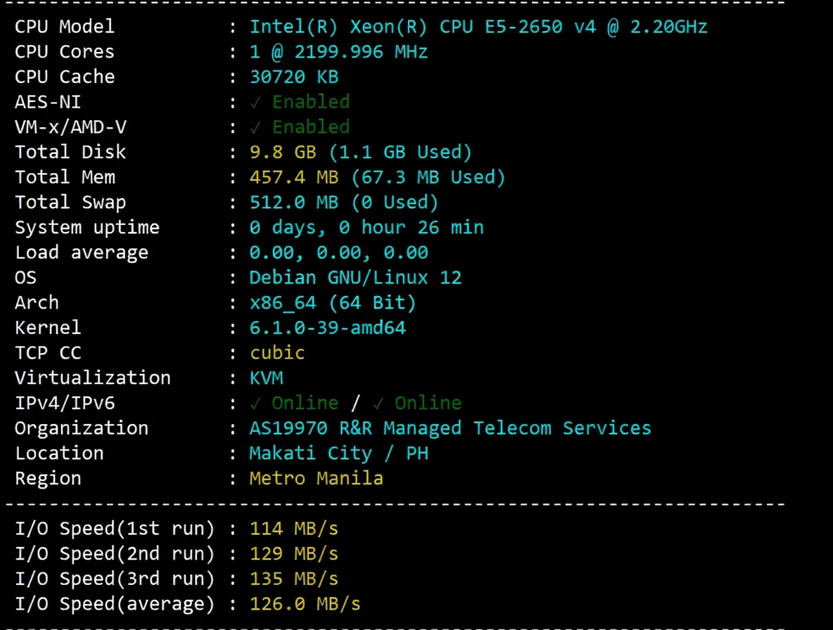Image resolution: width=833 pixels, height=630 pixels.
Task: Click the average I/O speed 126.0 MB/s
Action: [305, 604]
